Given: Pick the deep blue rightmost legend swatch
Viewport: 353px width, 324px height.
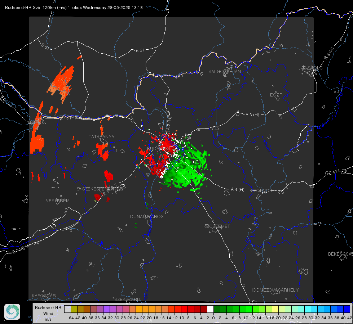Looking at the screenshot, I should pos(347,309).
